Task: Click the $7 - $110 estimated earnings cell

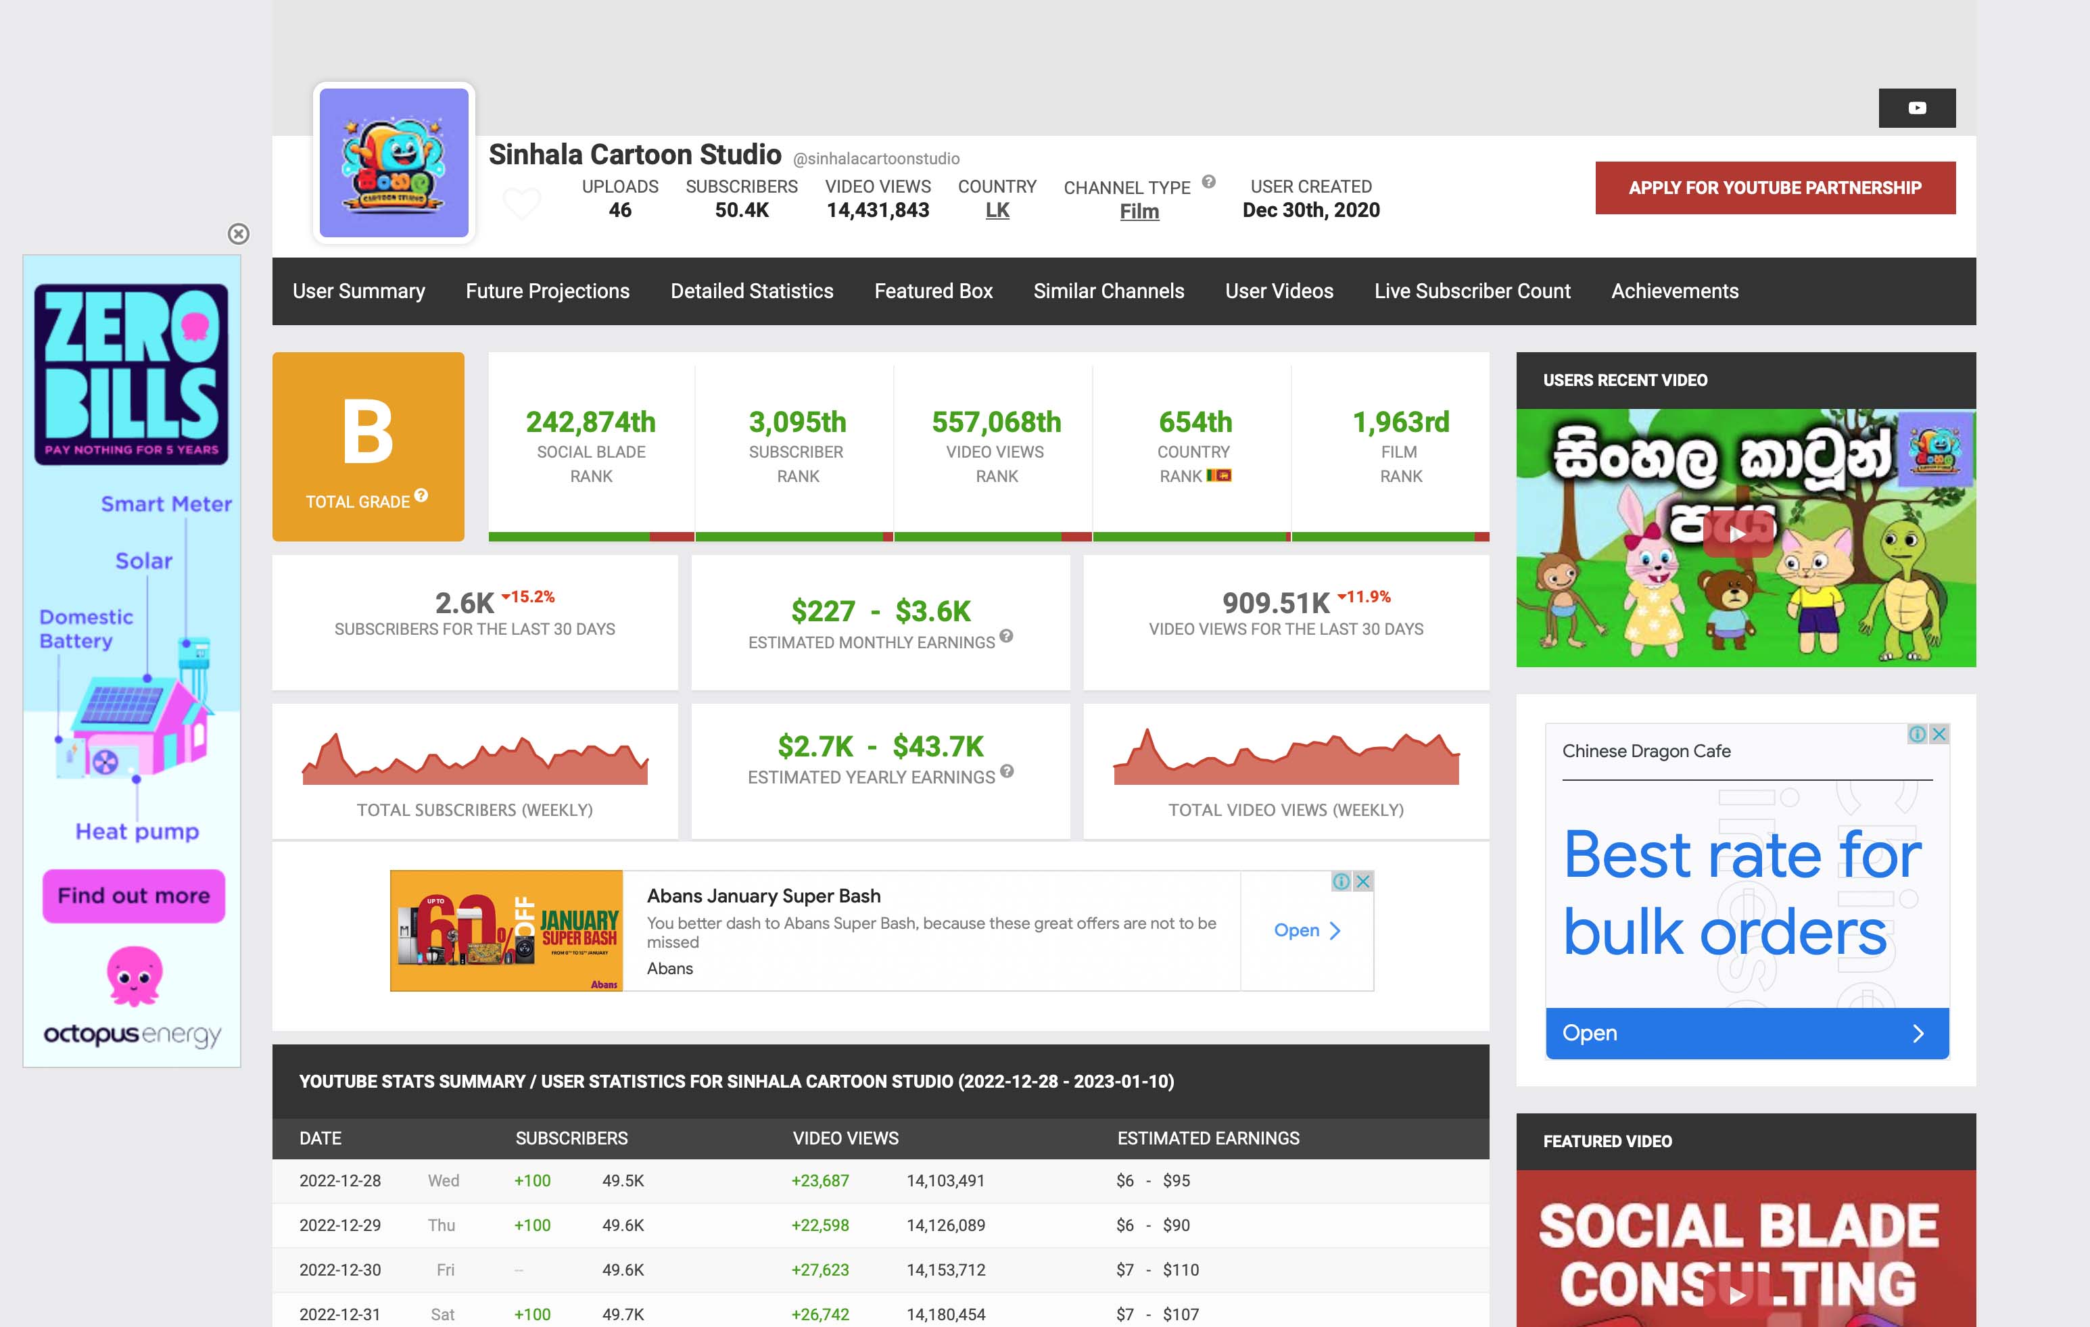Action: [1157, 1270]
